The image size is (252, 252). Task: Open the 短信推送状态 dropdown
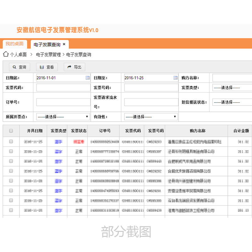pos(232,102)
